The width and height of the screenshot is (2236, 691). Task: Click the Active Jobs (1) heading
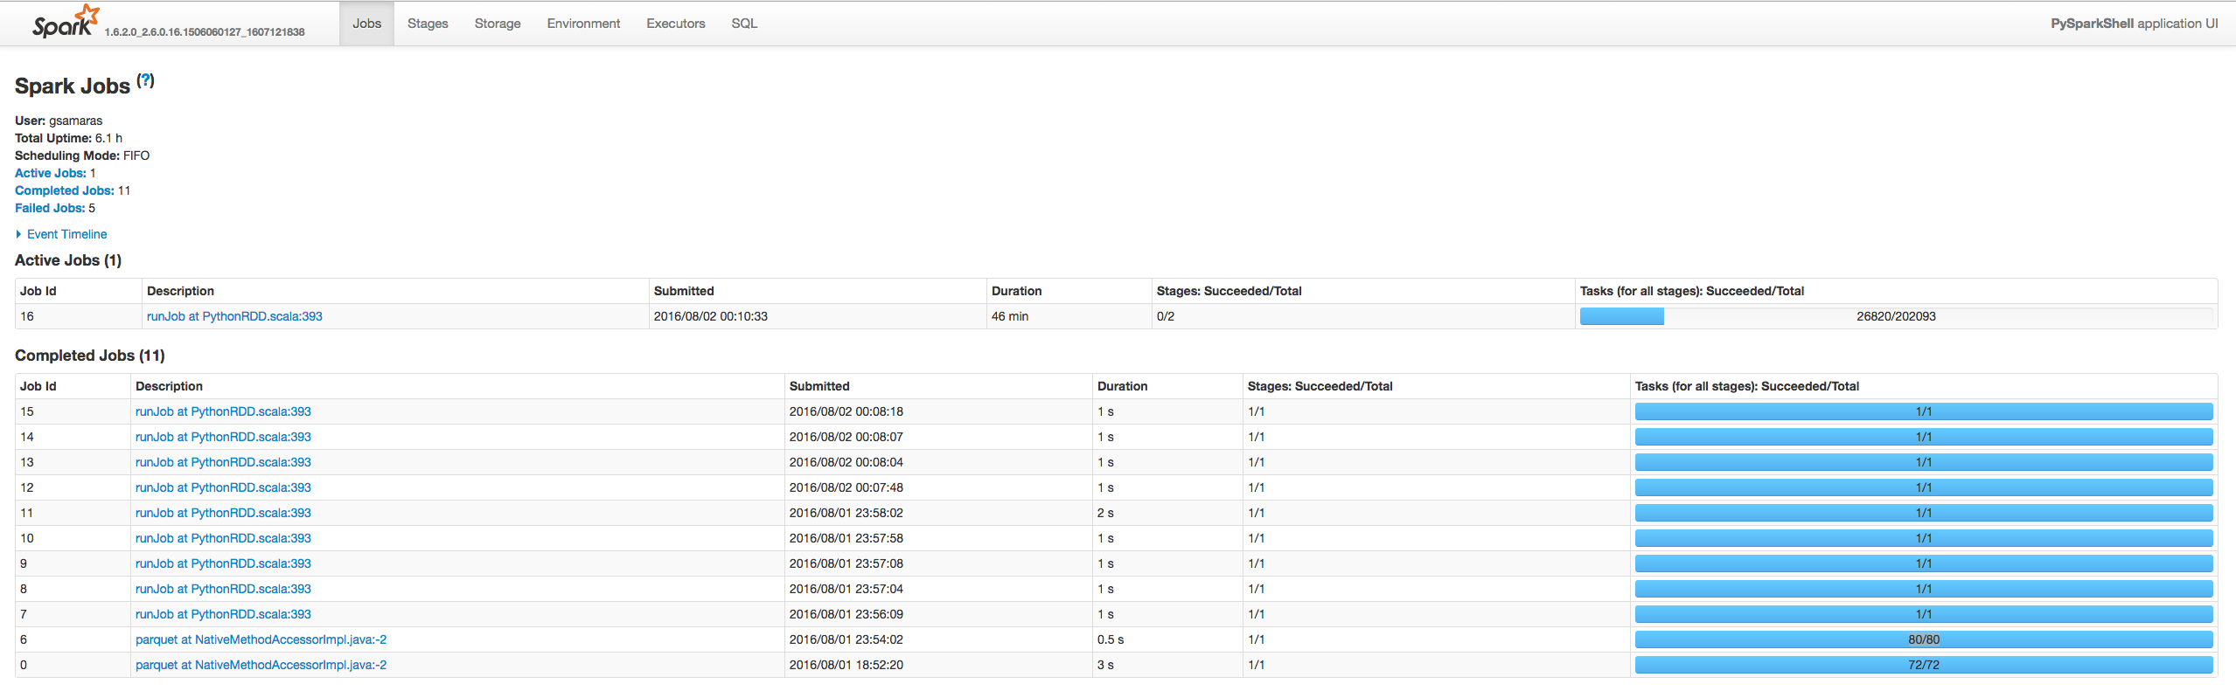pos(68,260)
